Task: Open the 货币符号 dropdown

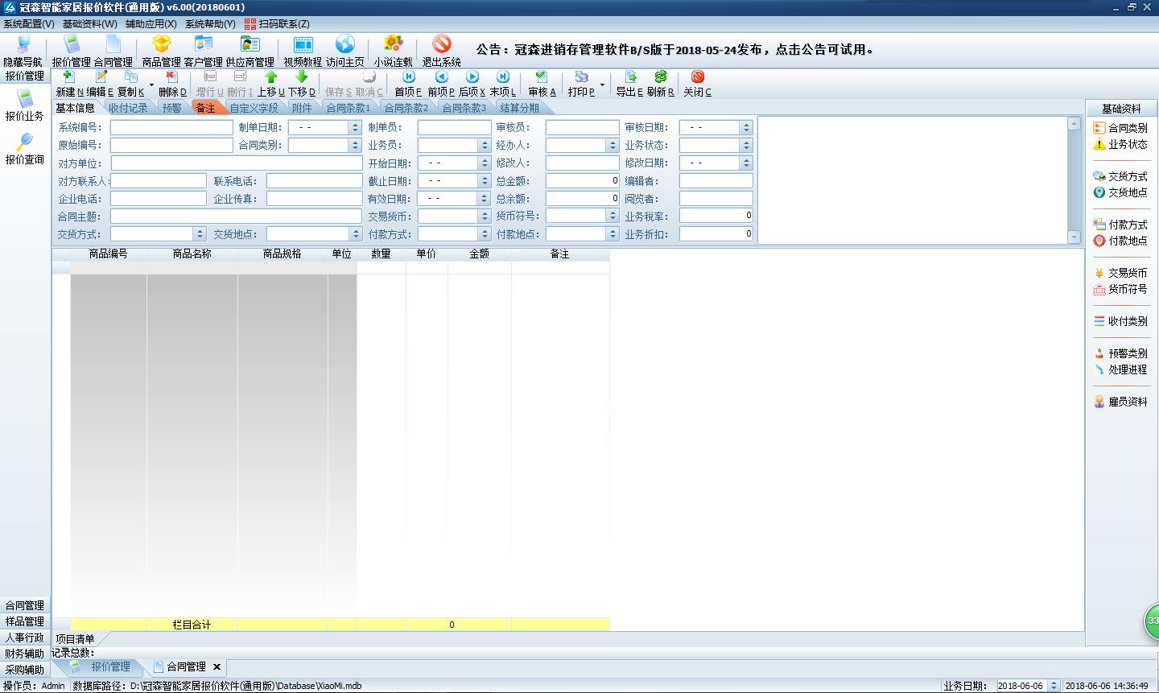Action: point(612,216)
